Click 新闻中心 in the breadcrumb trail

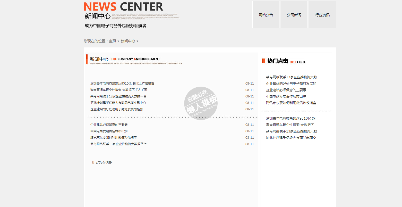coord(128,41)
